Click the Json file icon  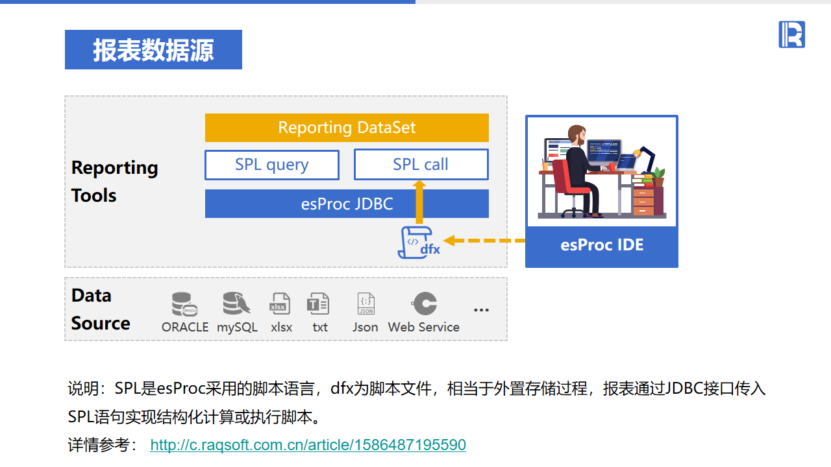[x=366, y=304]
